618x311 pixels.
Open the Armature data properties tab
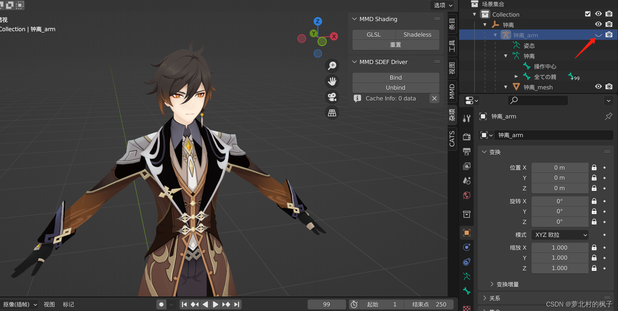tap(467, 276)
